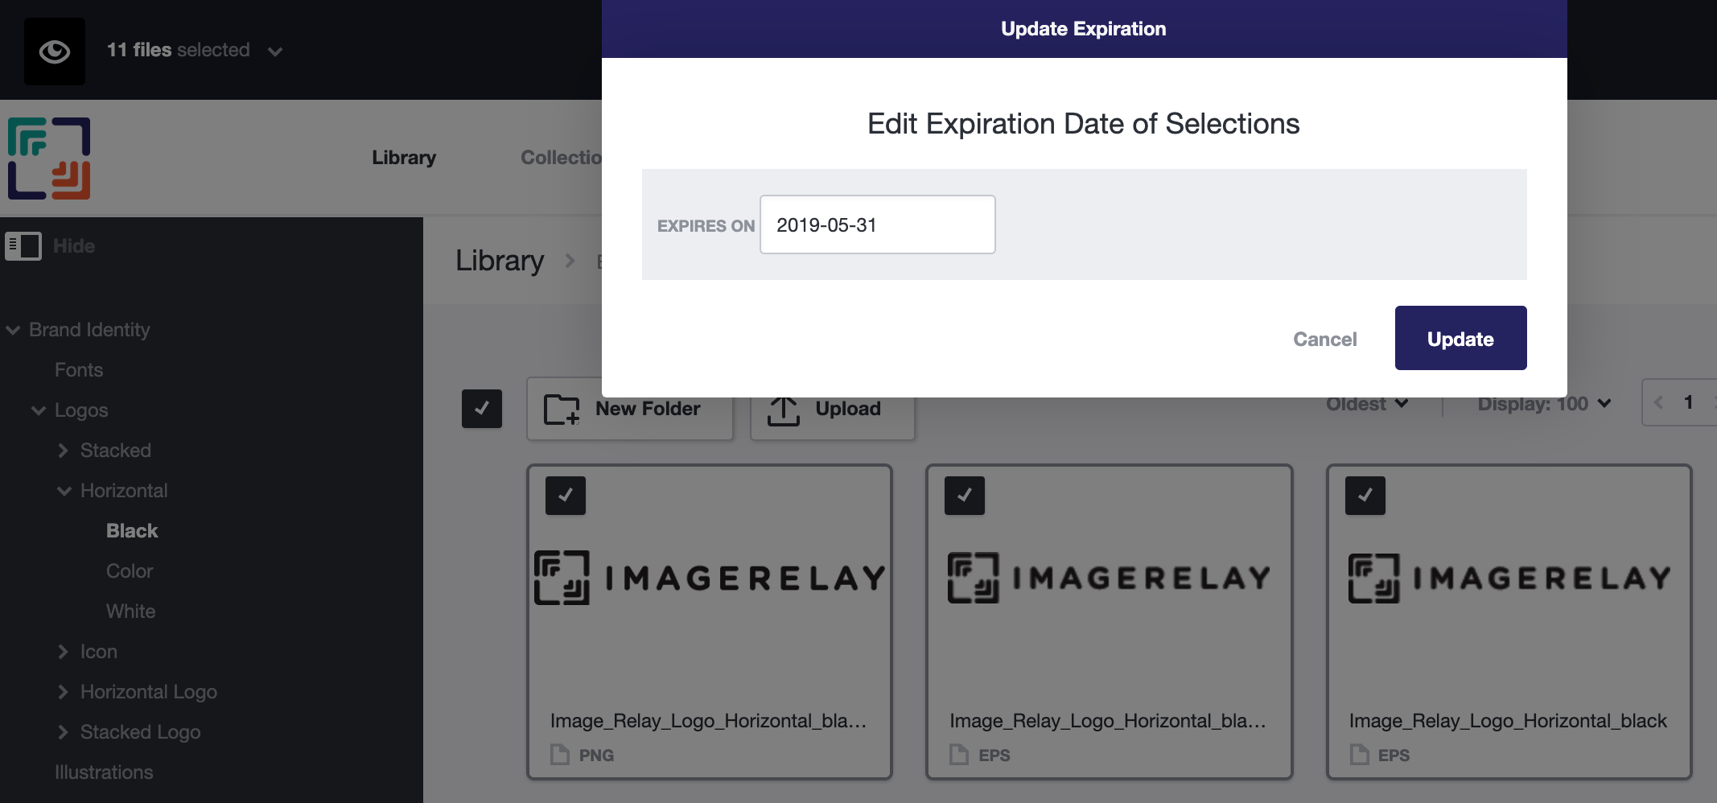Click the Image Relay logo icon
Image resolution: width=1717 pixels, height=803 pixels.
(x=49, y=159)
